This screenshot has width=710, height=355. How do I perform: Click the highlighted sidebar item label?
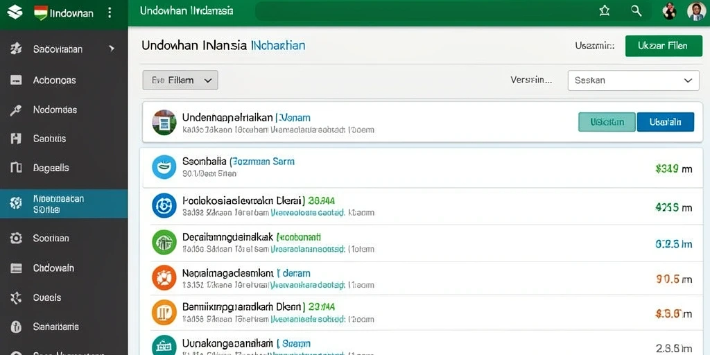coord(59,204)
